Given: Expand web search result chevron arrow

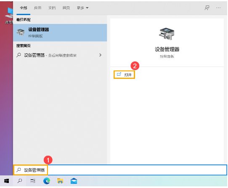Looking at the screenshot, I should pos(100,55).
